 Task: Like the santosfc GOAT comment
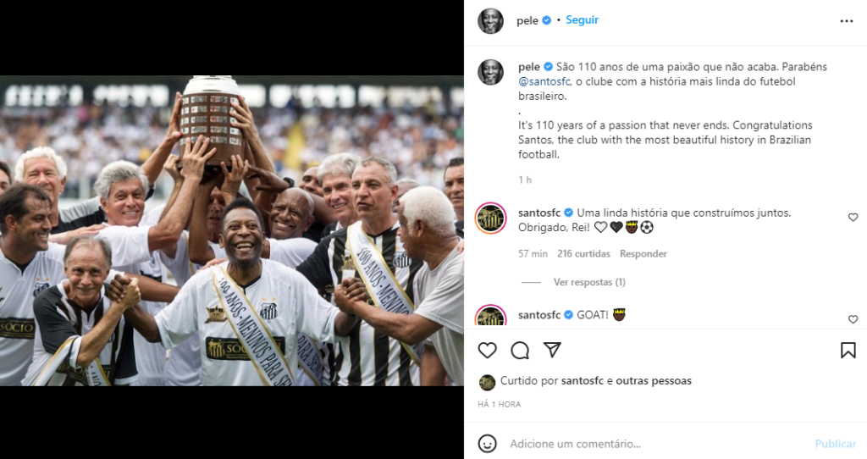tap(853, 319)
